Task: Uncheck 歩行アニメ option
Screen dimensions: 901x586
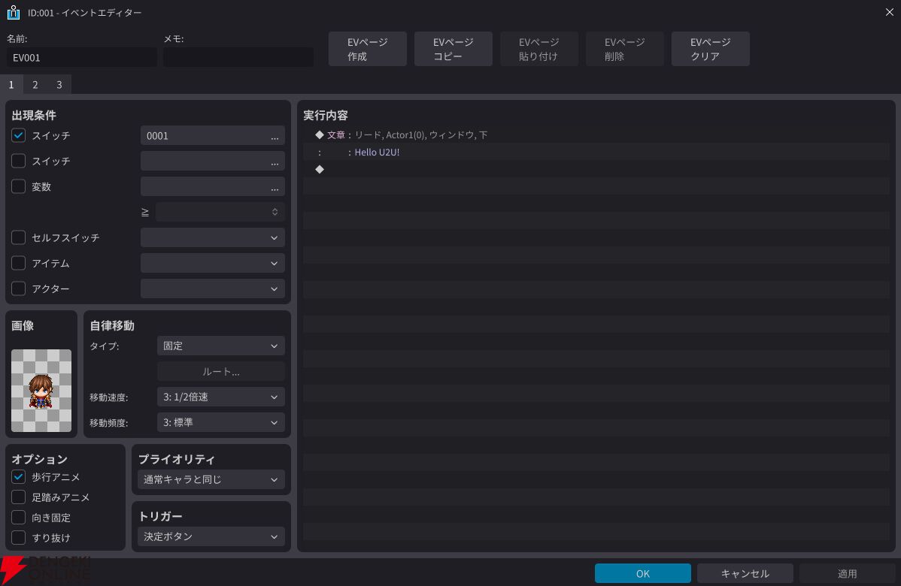Action: pos(18,477)
